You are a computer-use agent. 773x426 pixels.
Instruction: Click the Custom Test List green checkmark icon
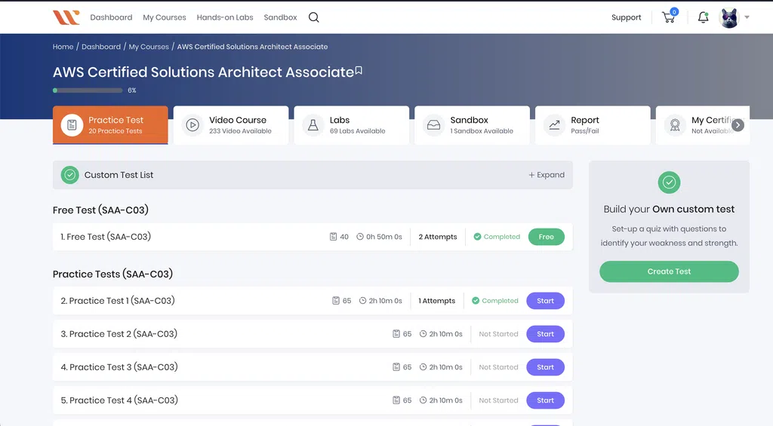coord(70,175)
